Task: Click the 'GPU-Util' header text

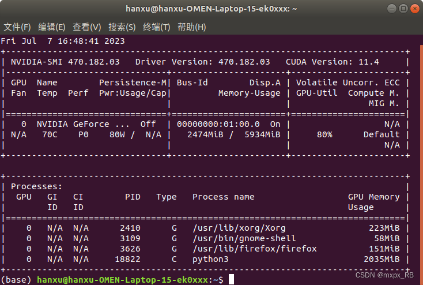Action: [x=317, y=93]
